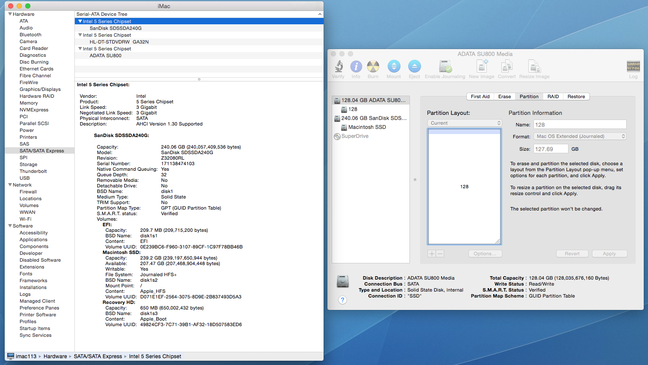648x365 pixels.
Task: Select the 128 volume in disk list
Action: [371, 109]
